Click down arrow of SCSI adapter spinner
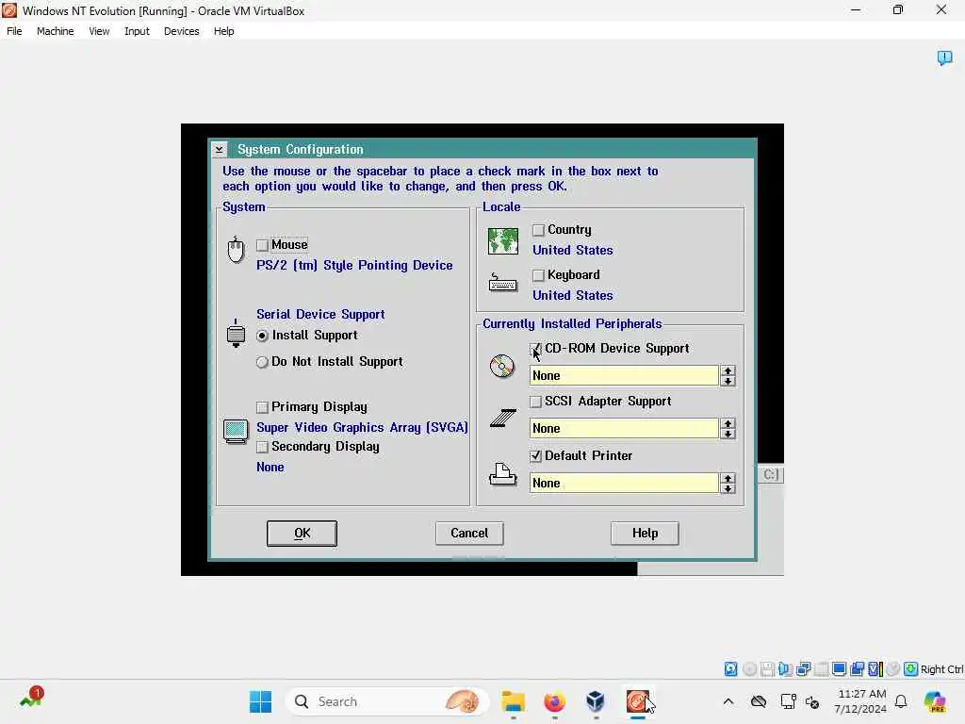The image size is (965, 724). point(728,434)
